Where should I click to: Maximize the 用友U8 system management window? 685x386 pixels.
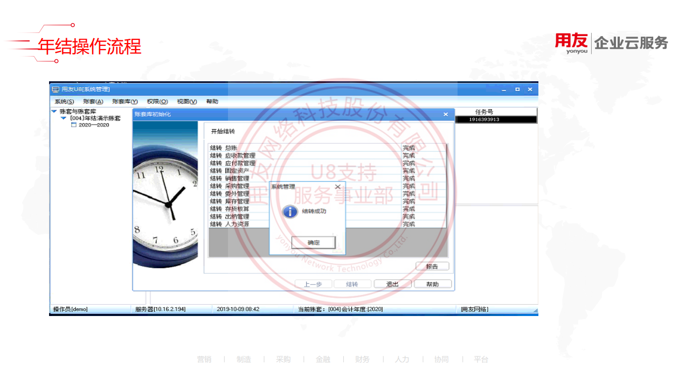tap(517, 89)
